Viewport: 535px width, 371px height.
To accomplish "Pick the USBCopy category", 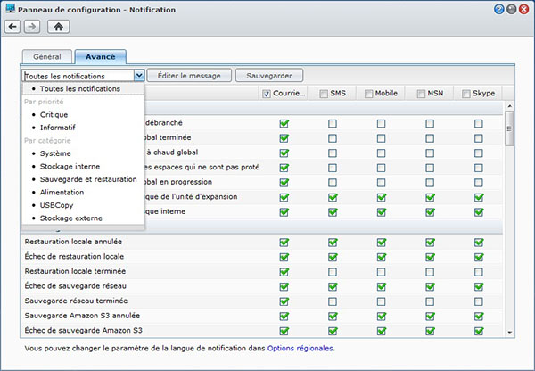I will pyautogui.click(x=83, y=205).
